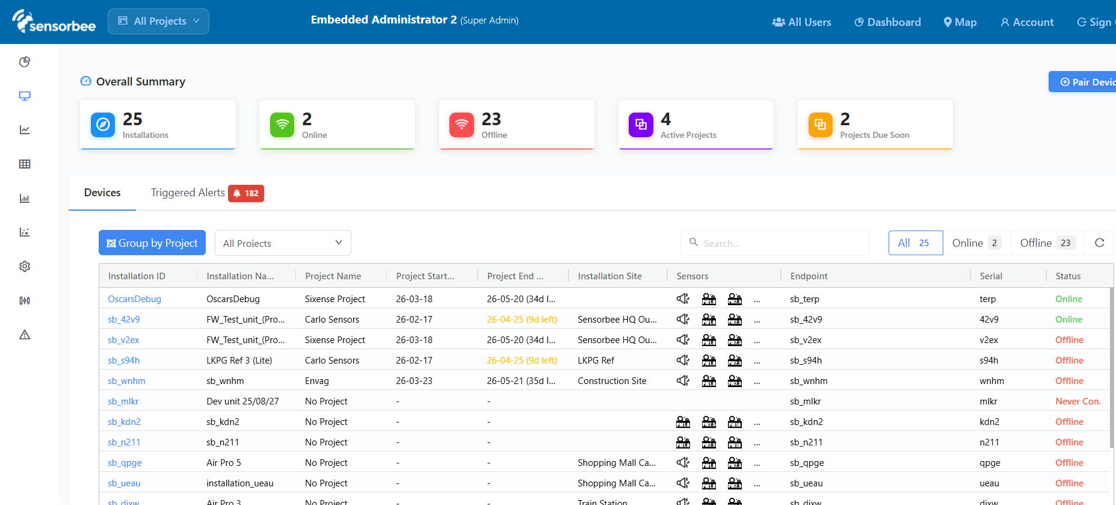
Task: Click the first sensor icon in sb_kdn2 row
Action: pos(683,422)
